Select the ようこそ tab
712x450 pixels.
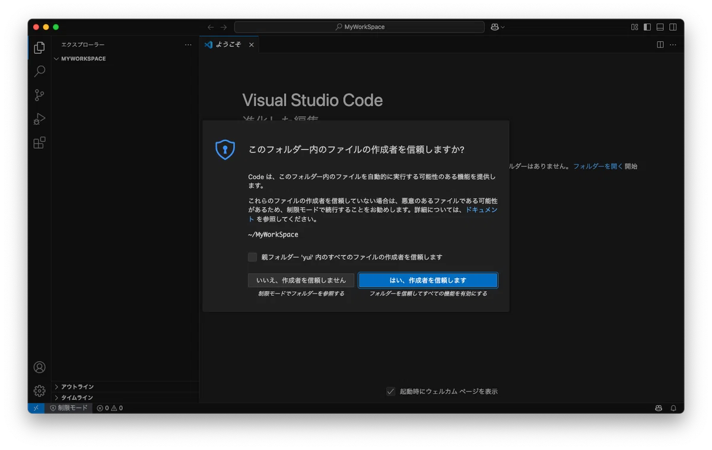coord(229,44)
